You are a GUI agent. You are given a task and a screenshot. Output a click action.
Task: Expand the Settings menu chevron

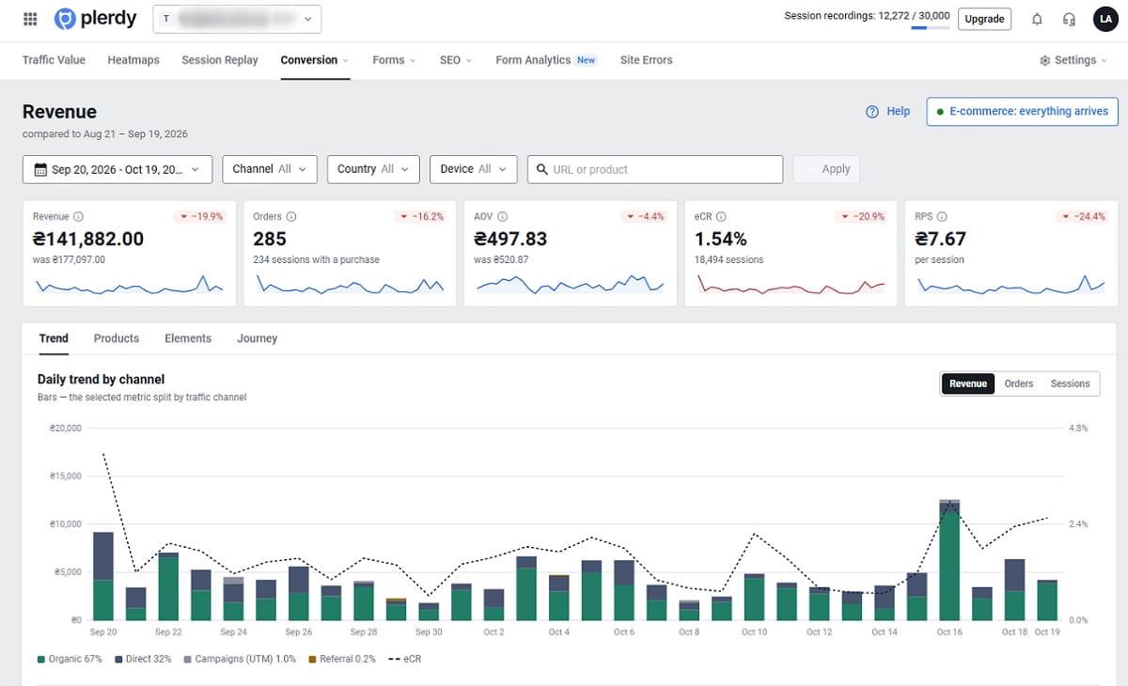pos(1104,60)
